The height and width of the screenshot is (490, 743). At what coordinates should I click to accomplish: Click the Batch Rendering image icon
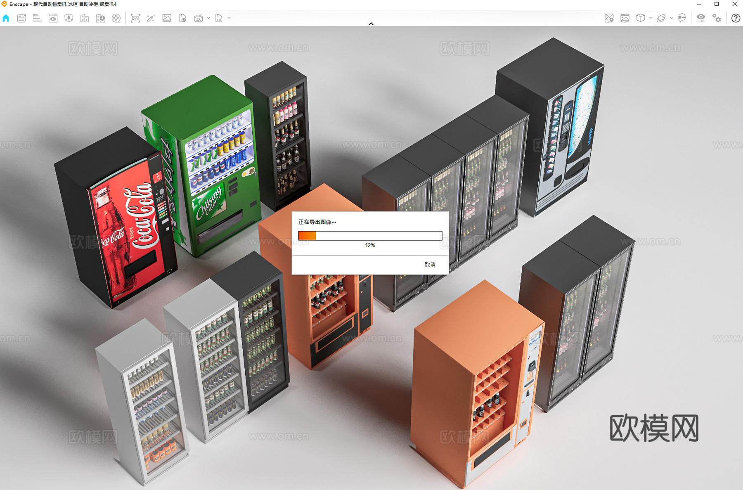167,18
